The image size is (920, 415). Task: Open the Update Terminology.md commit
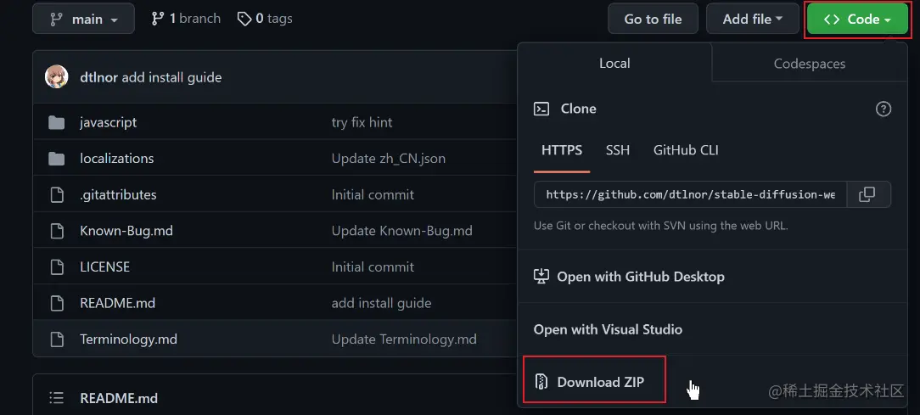pyautogui.click(x=404, y=339)
